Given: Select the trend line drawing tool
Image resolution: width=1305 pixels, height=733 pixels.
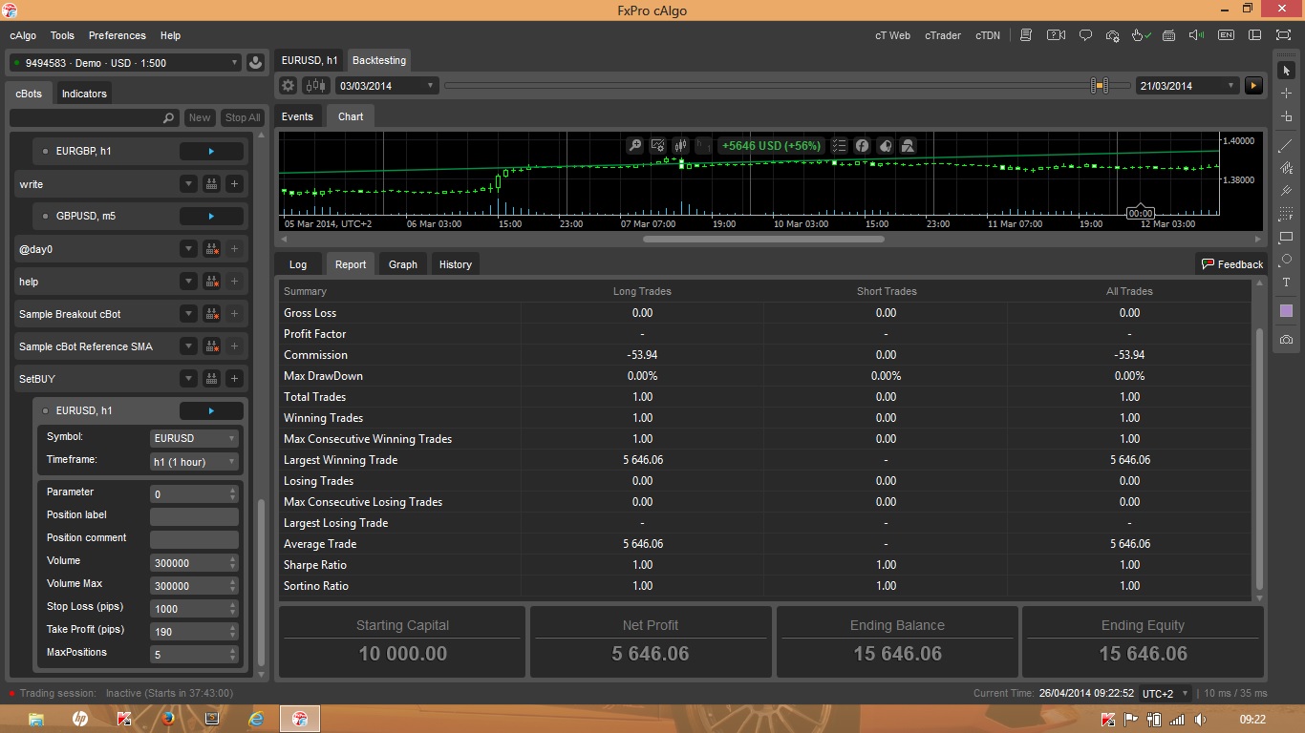Looking at the screenshot, I should coord(1286,145).
